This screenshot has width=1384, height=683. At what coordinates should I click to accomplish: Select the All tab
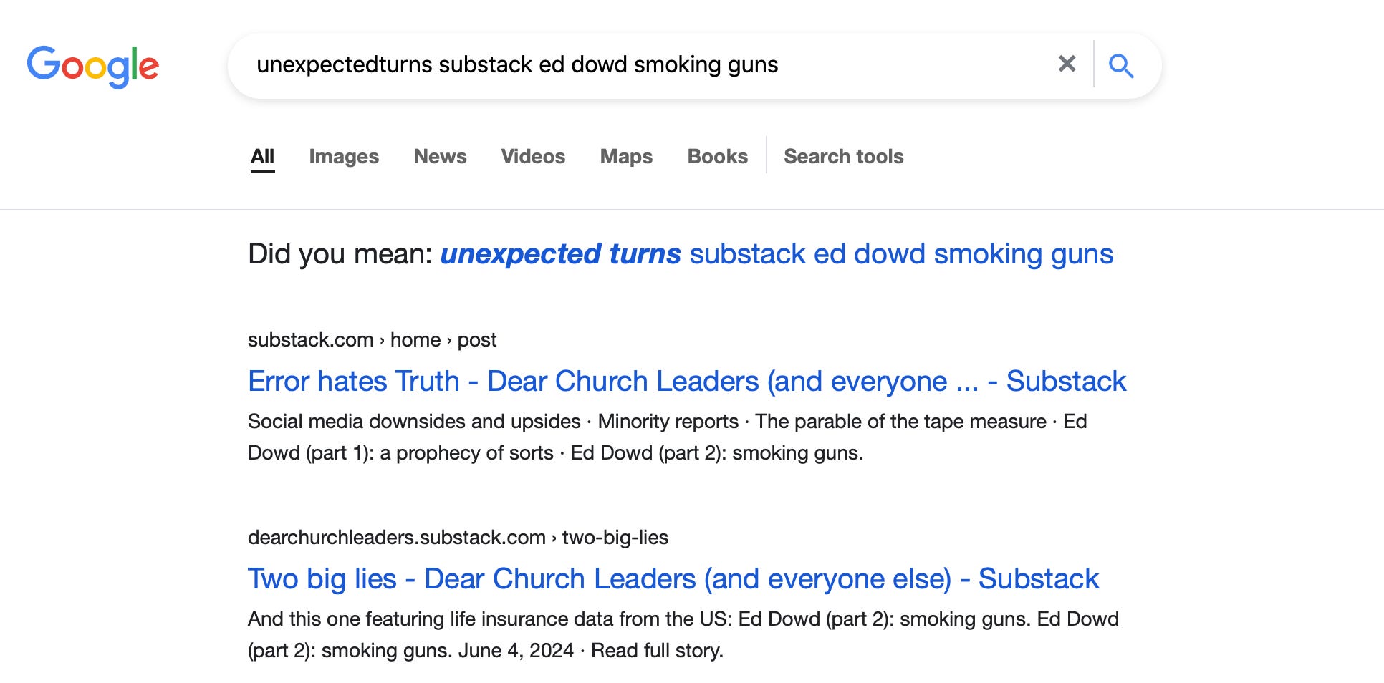click(262, 156)
